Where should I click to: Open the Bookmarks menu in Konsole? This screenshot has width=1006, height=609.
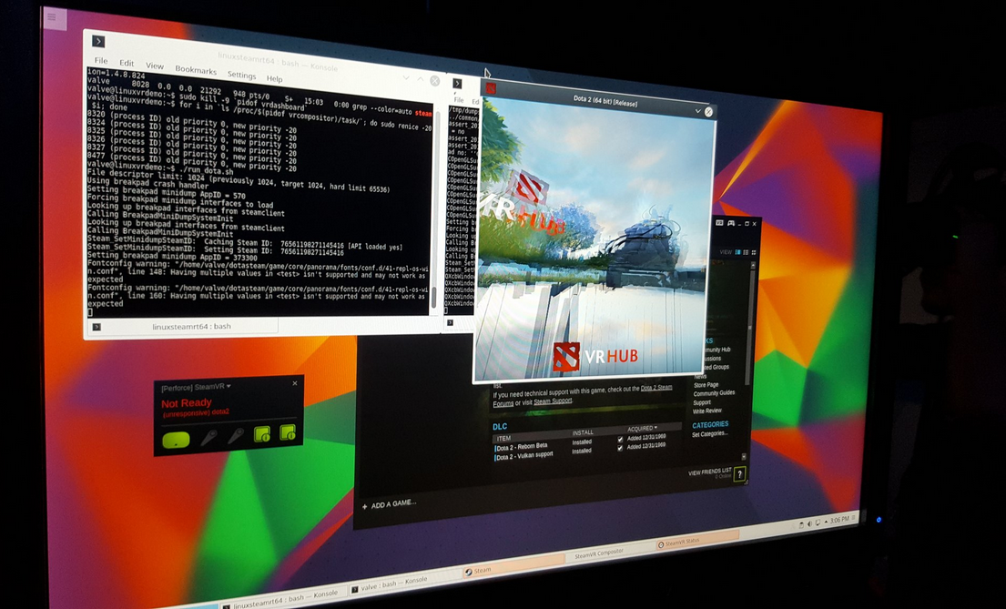click(x=196, y=69)
